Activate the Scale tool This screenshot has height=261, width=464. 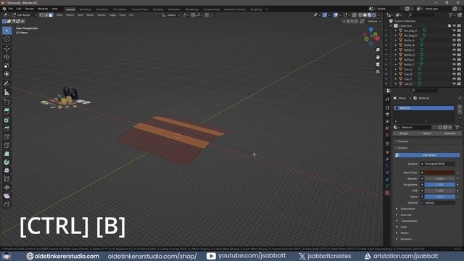7,65
